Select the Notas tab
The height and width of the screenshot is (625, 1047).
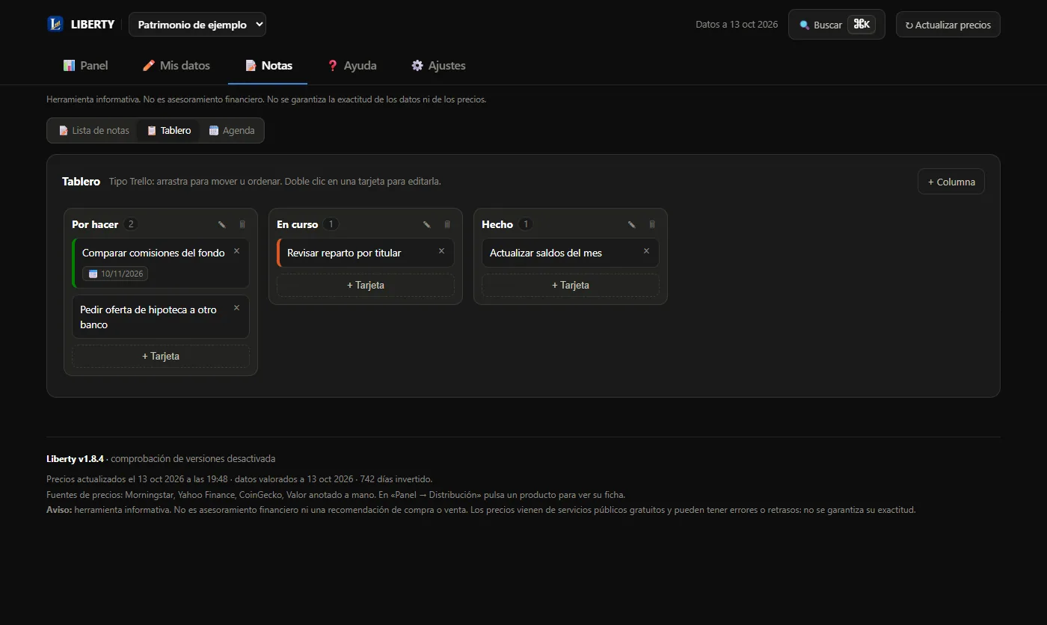pos(268,66)
